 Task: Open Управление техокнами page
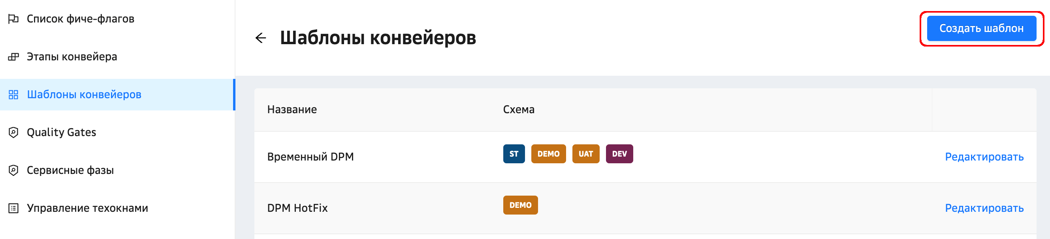pos(87,208)
